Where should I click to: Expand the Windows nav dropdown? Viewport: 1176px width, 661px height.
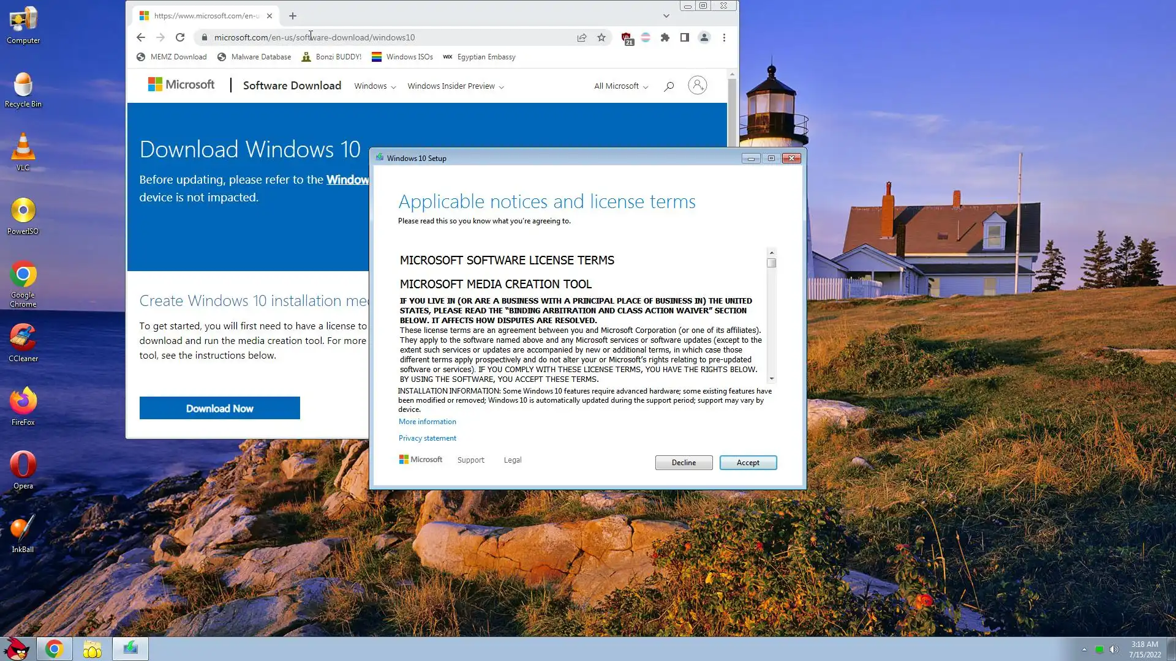pos(375,86)
